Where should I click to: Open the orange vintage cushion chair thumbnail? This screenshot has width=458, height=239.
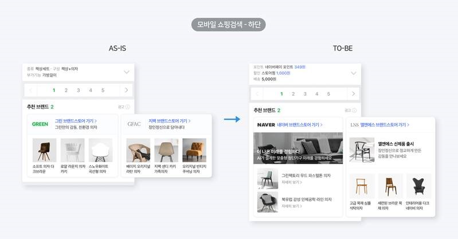194,150
